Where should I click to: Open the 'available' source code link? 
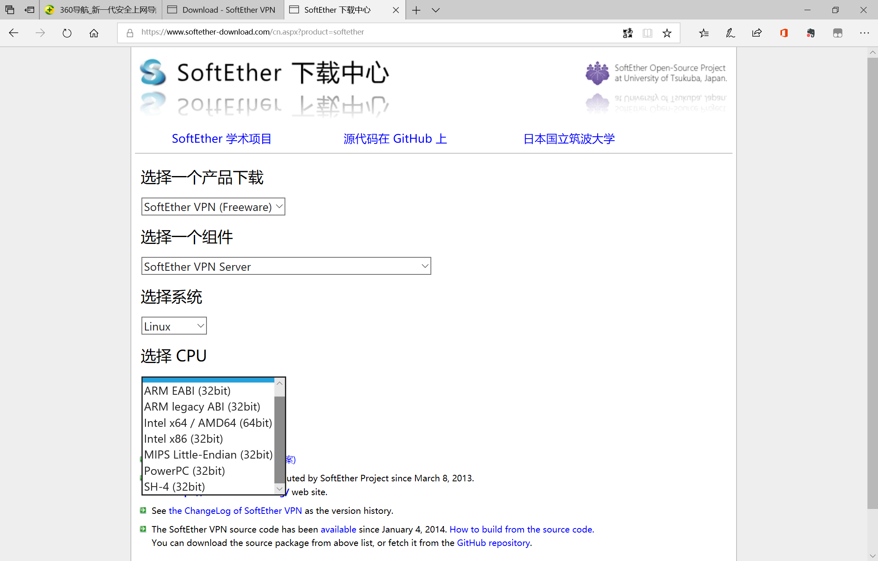pyautogui.click(x=339, y=529)
